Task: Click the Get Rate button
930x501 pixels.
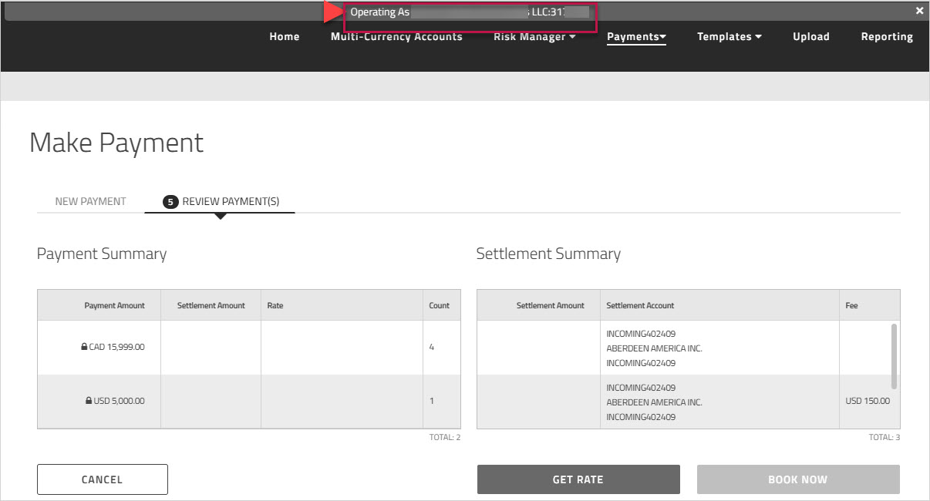Action: [x=578, y=479]
